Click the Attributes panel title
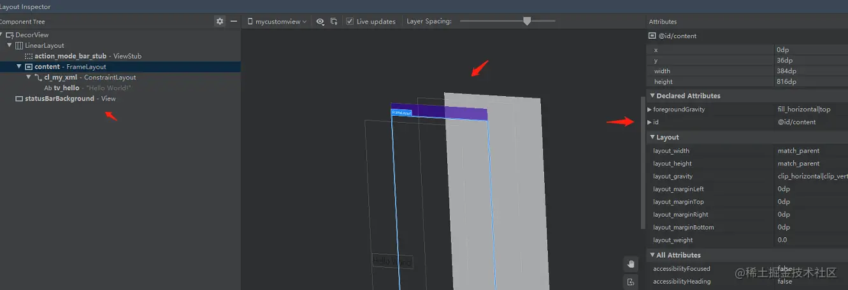The image size is (848, 290). click(663, 22)
